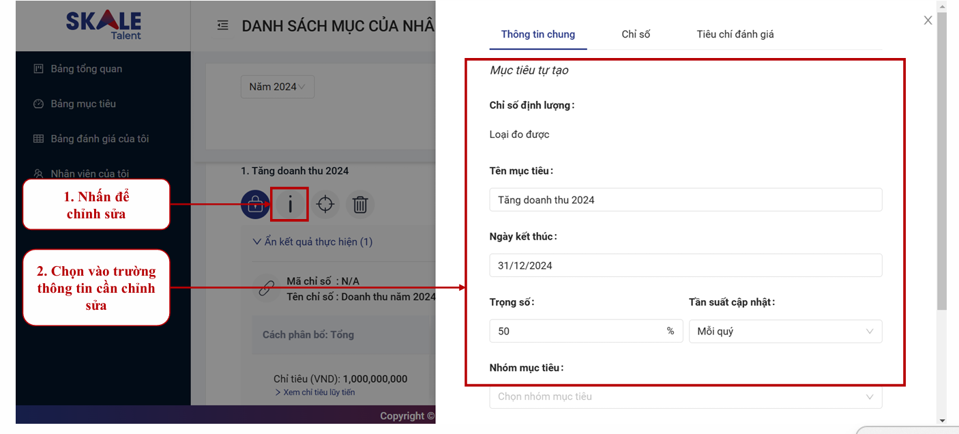959x434 pixels.
Task: Click the lock icon under Tăng doanh thu 2024
Action: (x=254, y=205)
